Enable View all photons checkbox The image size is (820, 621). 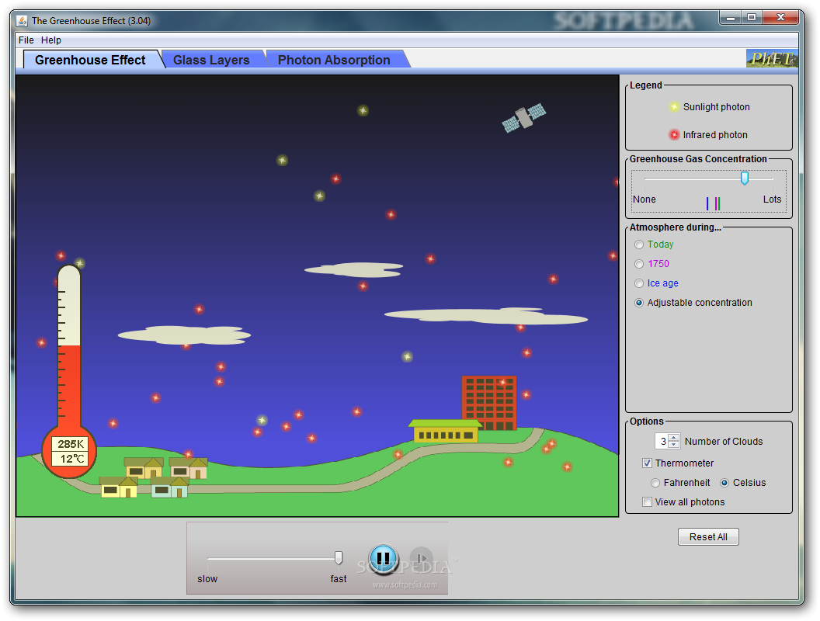click(647, 501)
